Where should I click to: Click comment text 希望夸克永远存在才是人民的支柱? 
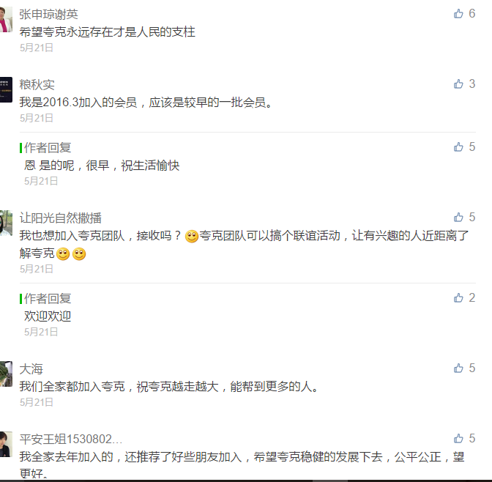108,32
